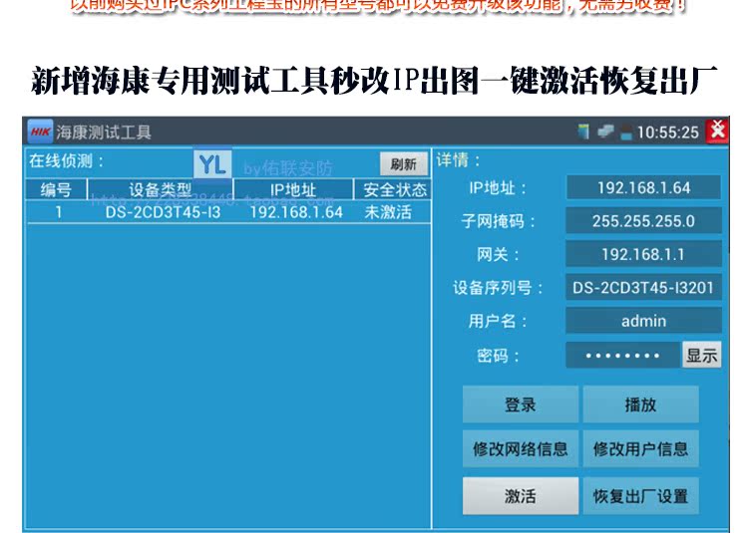Click the 子网掩码 field label
Screen dimensions: 748x533
498,221
